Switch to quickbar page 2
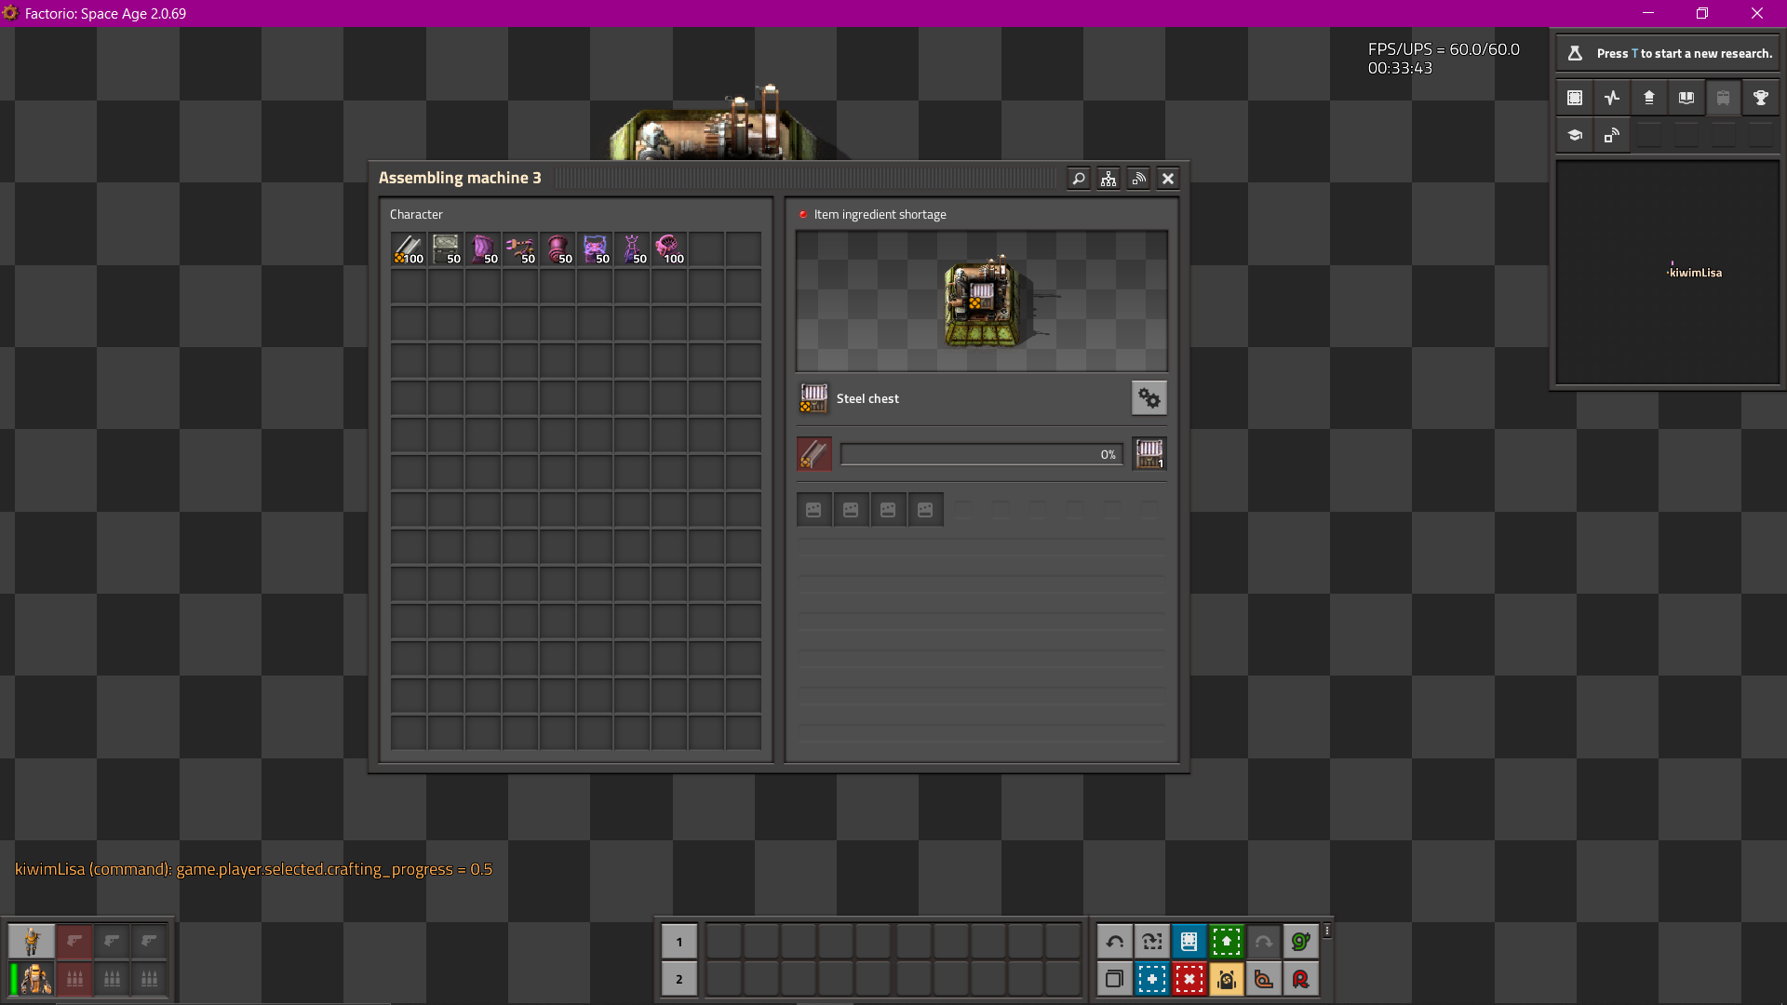The height and width of the screenshot is (1005, 1787). (679, 979)
